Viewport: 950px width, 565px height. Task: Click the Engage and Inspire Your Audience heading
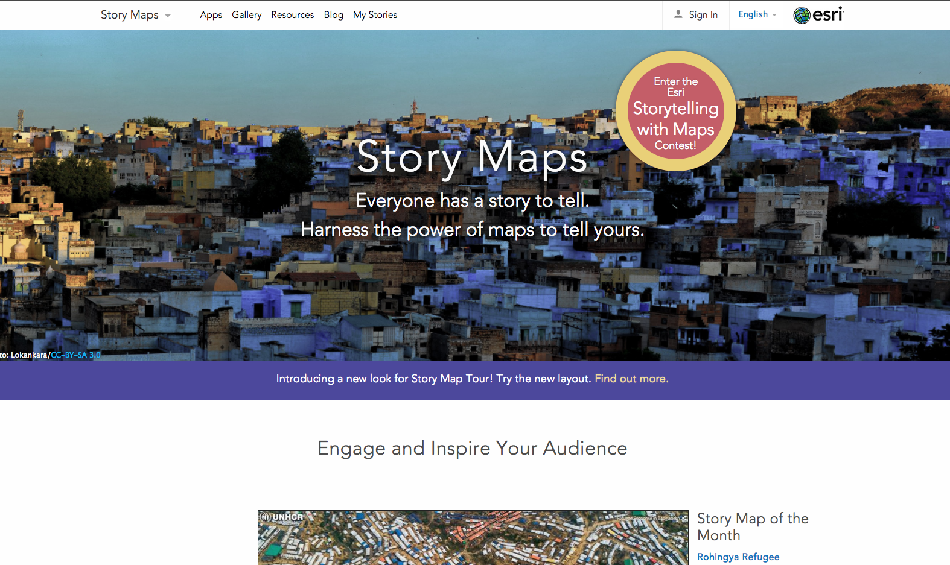point(472,449)
